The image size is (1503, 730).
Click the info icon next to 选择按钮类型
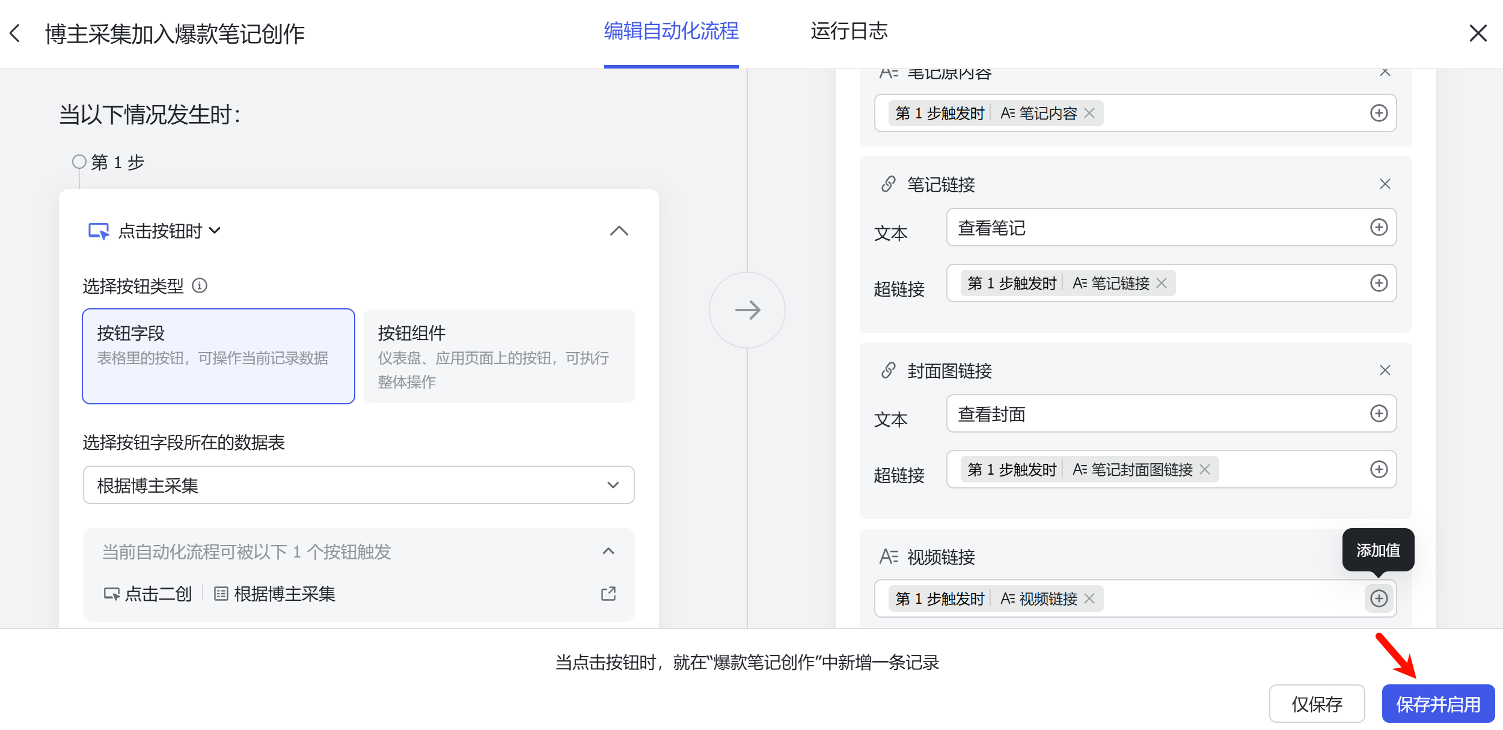pyautogui.click(x=200, y=287)
